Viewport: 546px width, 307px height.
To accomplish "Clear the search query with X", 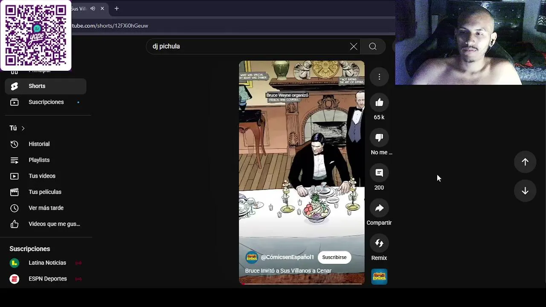I will click(x=354, y=46).
